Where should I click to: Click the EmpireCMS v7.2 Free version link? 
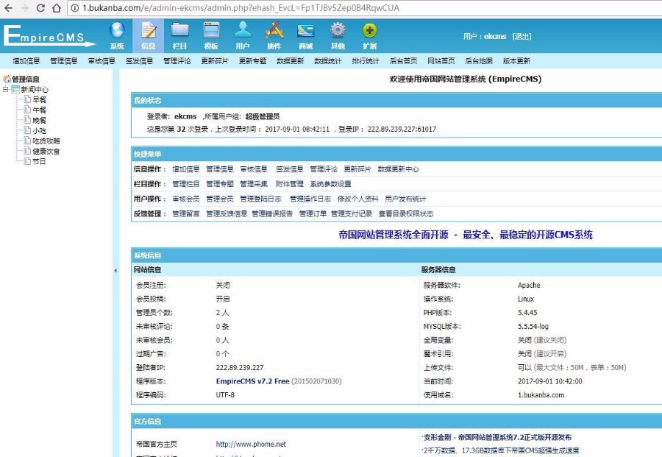pos(252,381)
